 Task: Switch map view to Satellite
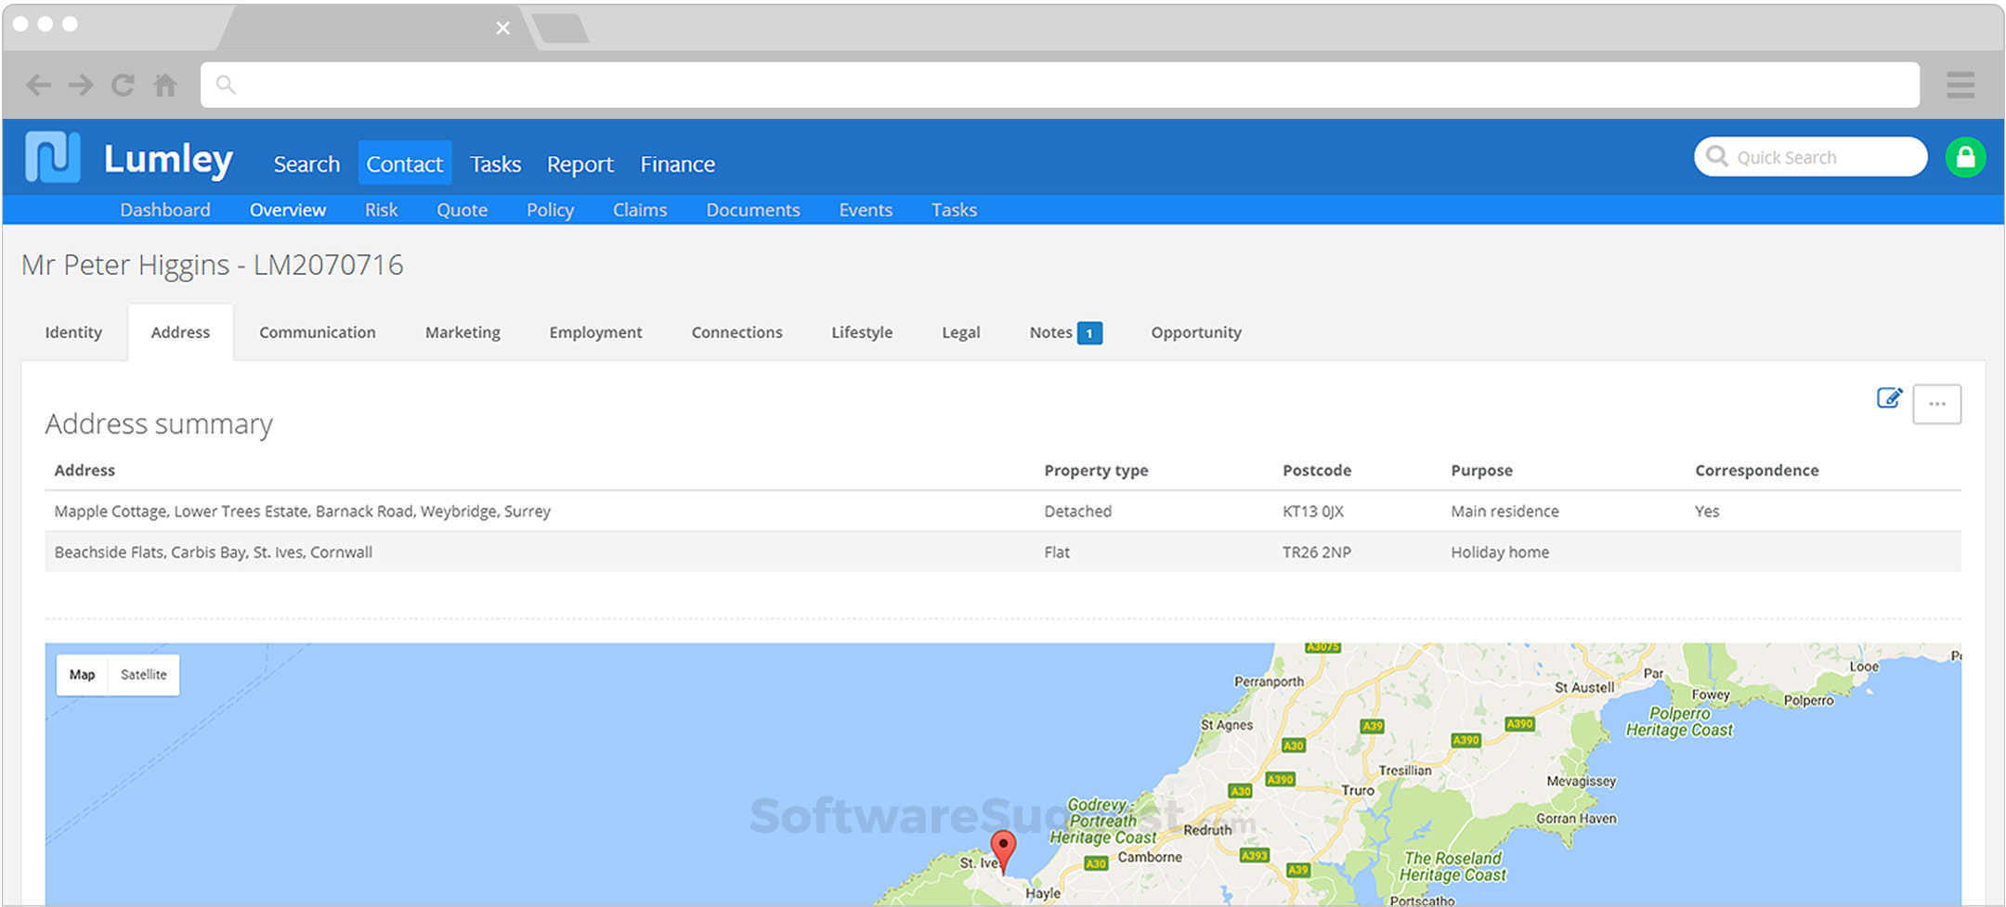tap(143, 675)
